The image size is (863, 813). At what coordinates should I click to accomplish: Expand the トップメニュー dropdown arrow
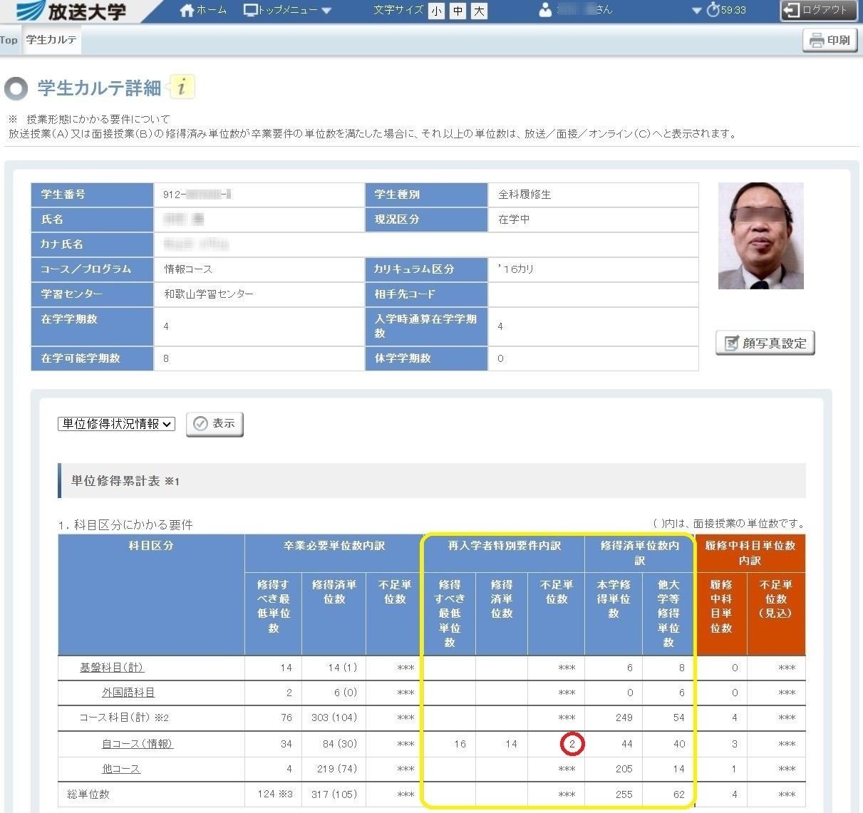click(326, 11)
